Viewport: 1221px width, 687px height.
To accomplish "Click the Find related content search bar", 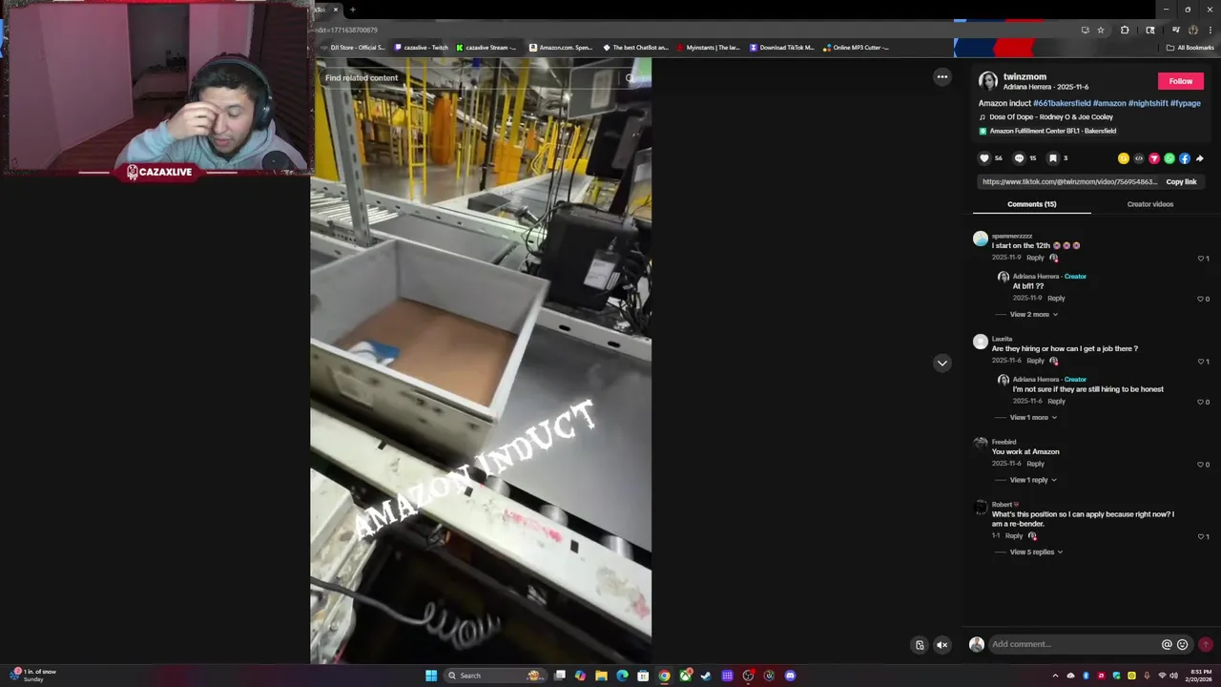I will pos(481,78).
